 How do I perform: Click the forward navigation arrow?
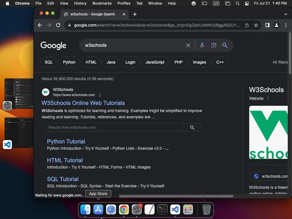click(x=49, y=25)
